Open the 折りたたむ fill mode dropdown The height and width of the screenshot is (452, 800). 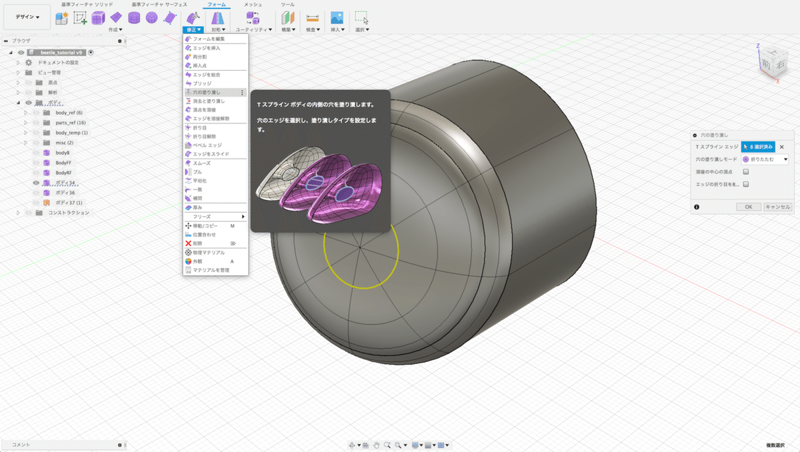point(765,159)
